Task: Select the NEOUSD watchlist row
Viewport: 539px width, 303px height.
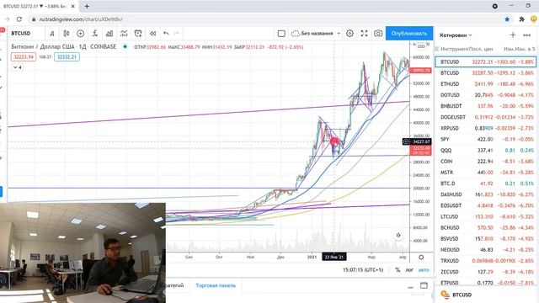Action: click(485, 250)
